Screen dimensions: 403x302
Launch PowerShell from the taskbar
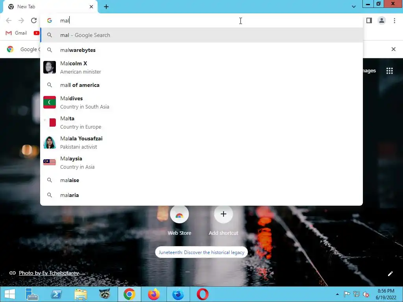56,294
